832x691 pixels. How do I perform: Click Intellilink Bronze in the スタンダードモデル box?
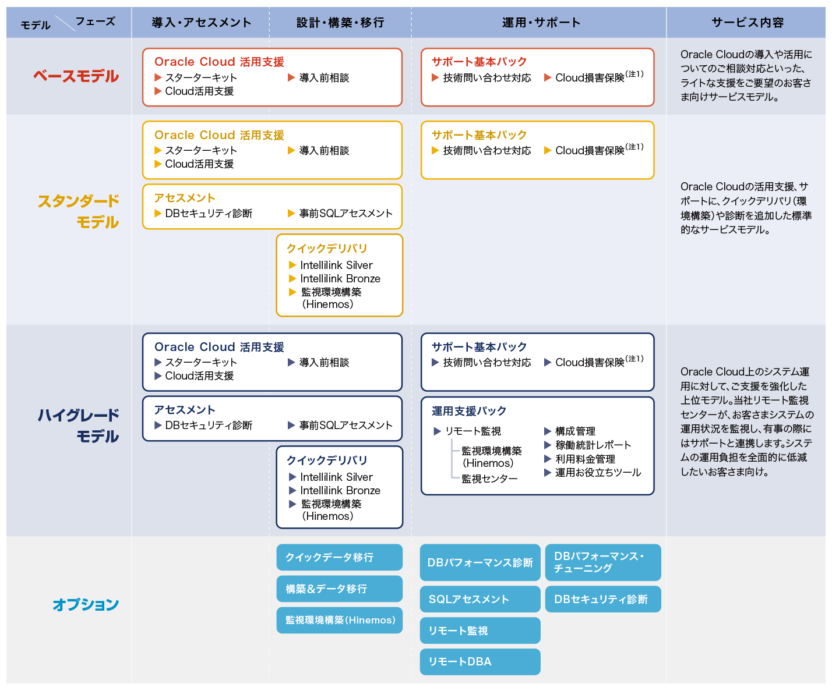point(340,279)
